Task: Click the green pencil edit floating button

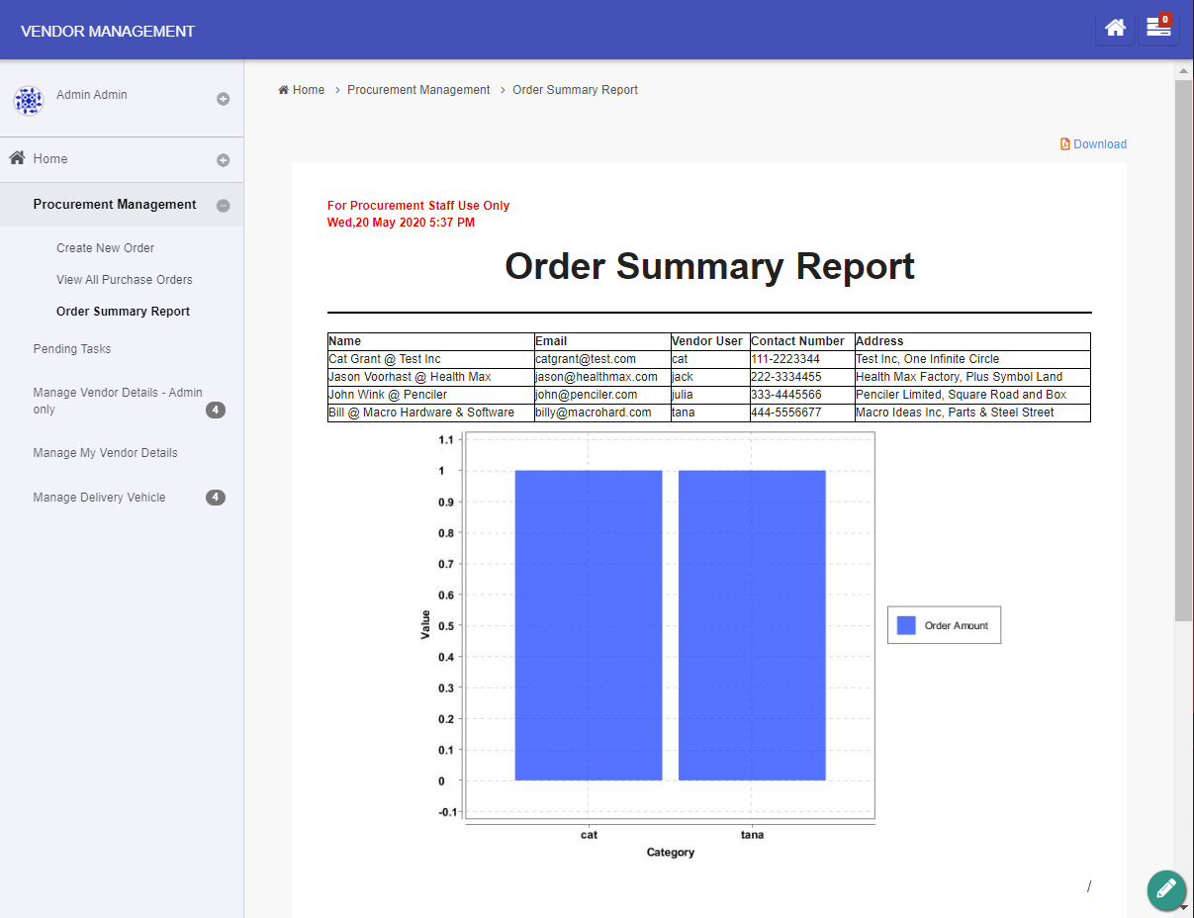Action: tap(1166, 889)
